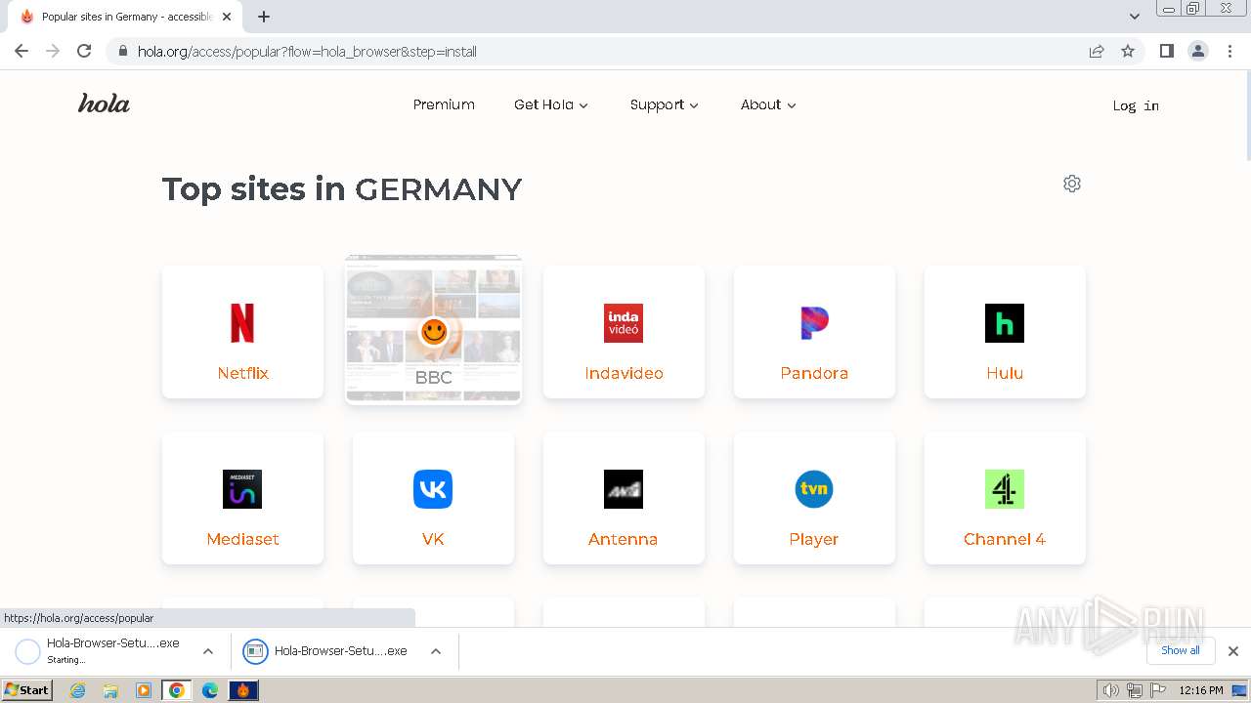Open options for second Hola-Browser-Setup download
1251x703 pixels.
tap(436, 651)
